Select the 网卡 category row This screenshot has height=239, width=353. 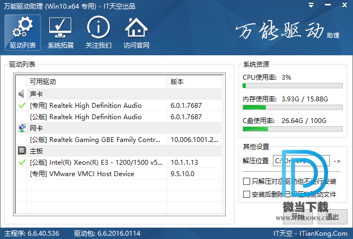[x=119, y=128]
